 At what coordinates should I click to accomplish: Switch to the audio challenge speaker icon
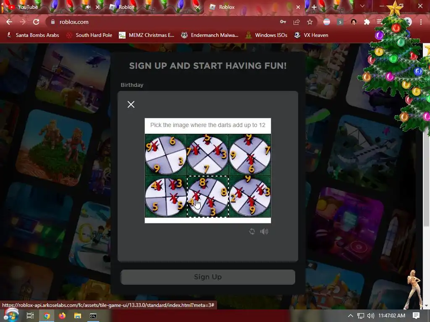[264, 231]
